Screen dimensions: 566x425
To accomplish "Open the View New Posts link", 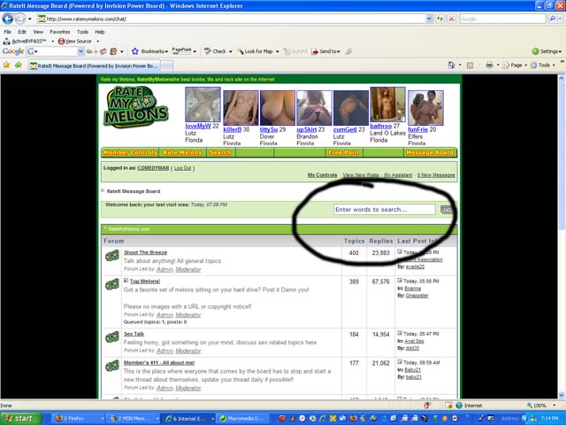I will 360,175.
